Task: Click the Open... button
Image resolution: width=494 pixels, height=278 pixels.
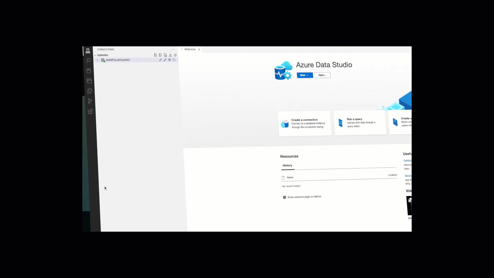Action: [322, 75]
